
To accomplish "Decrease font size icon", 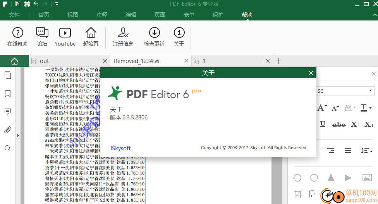I will coord(335,109).
